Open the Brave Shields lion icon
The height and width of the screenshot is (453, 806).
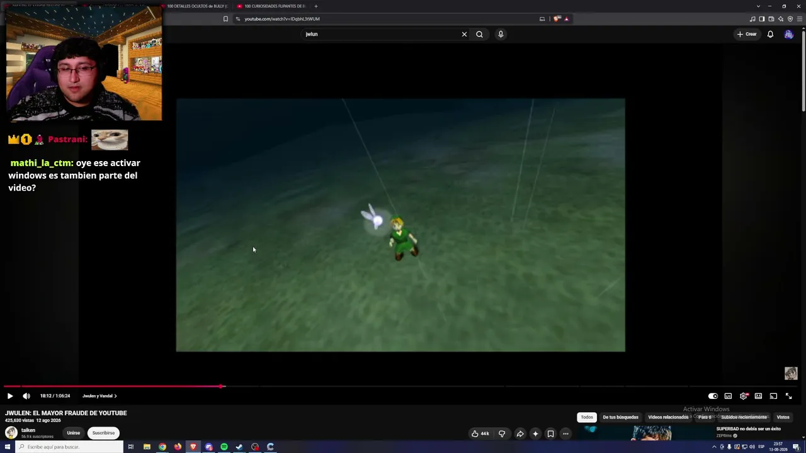(557, 19)
